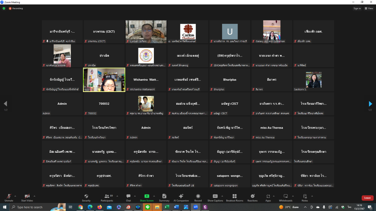Expand video options arrow beside Start Video
This screenshot has height=211, width=376.
coord(34,196)
